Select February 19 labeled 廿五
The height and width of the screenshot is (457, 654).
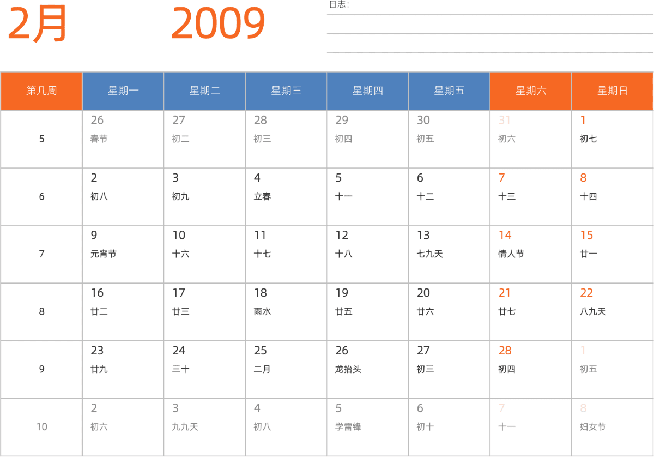point(367,312)
